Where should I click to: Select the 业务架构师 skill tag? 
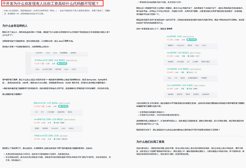point(206,94)
